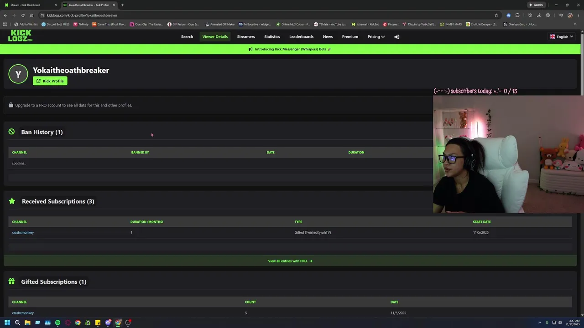Open the Streamers page
This screenshot has height=328, width=584.
tap(246, 37)
